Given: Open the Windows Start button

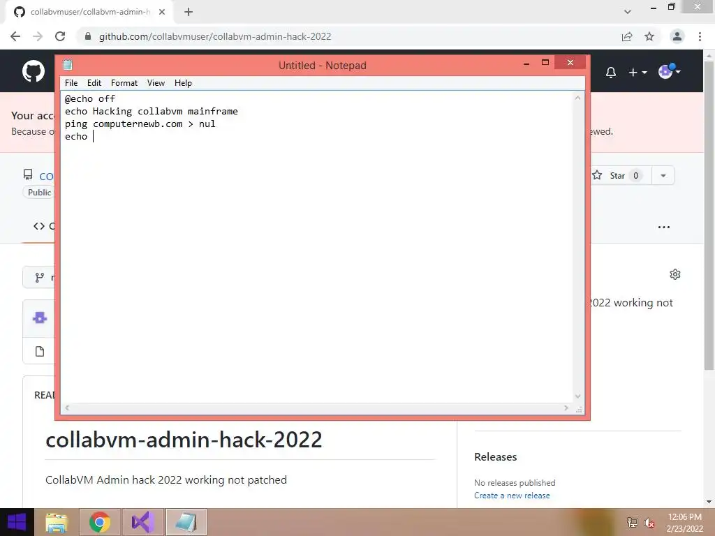Looking at the screenshot, I should (x=17, y=522).
